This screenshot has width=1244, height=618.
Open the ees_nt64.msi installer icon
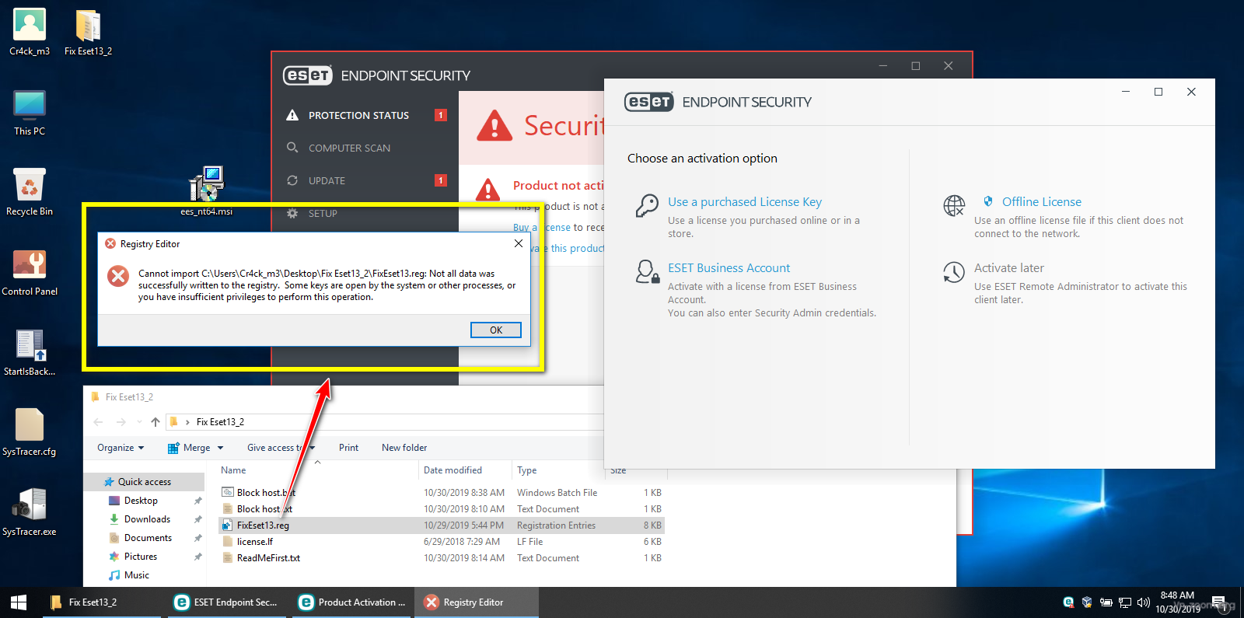[207, 185]
